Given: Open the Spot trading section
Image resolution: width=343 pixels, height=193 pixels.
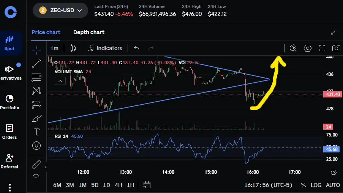Looking at the screenshot, I should pyautogui.click(x=9, y=43).
